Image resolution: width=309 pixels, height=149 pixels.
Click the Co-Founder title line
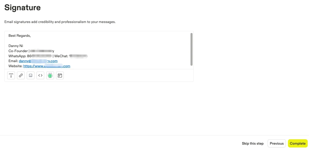(x=31, y=51)
